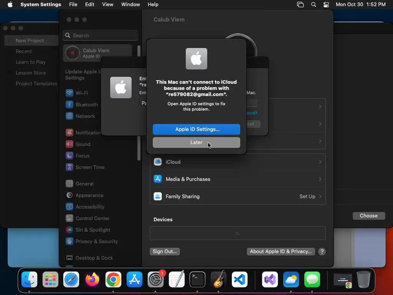Viewport: 393px width, 295px height.
Task: Open the Focus moon icon
Action: coord(69,156)
